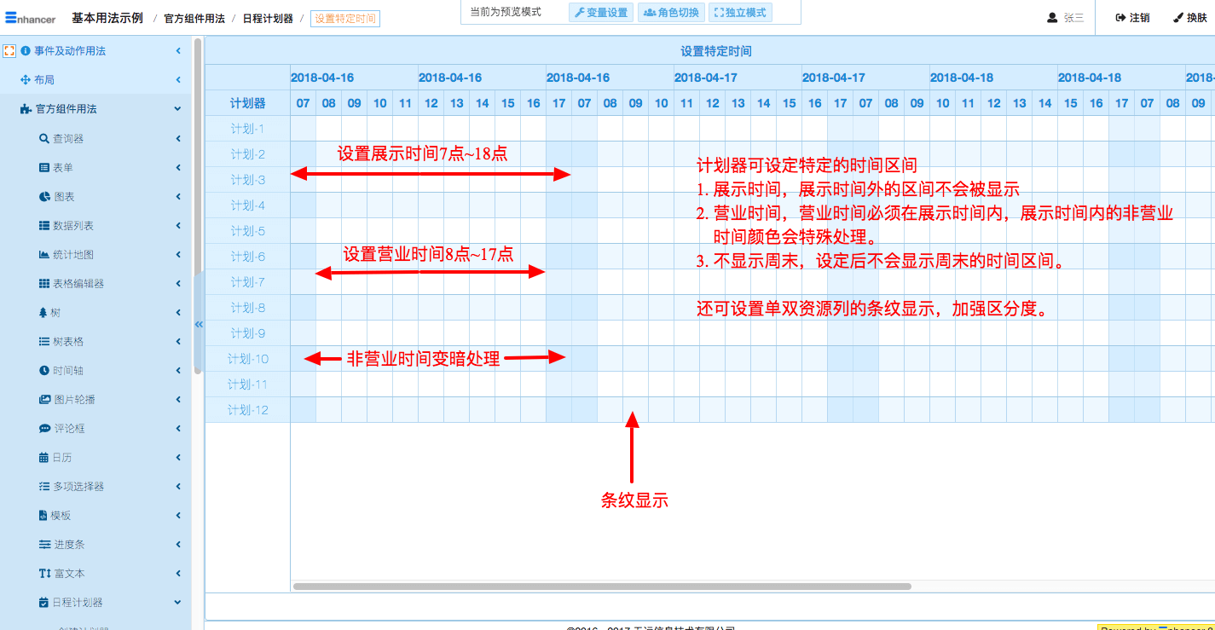The height and width of the screenshot is (630, 1215).
Task: Click the magnifier icon beside 查询器
Action: pyautogui.click(x=44, y=139)
